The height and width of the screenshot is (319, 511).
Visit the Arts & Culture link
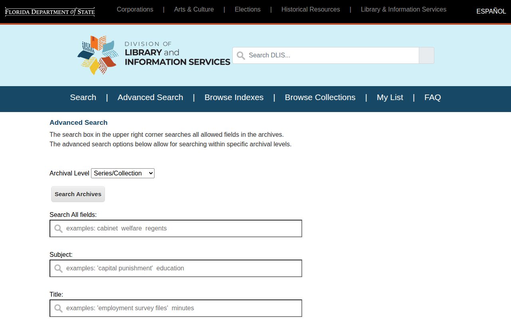pyautogui.click(x=194, y=9)
